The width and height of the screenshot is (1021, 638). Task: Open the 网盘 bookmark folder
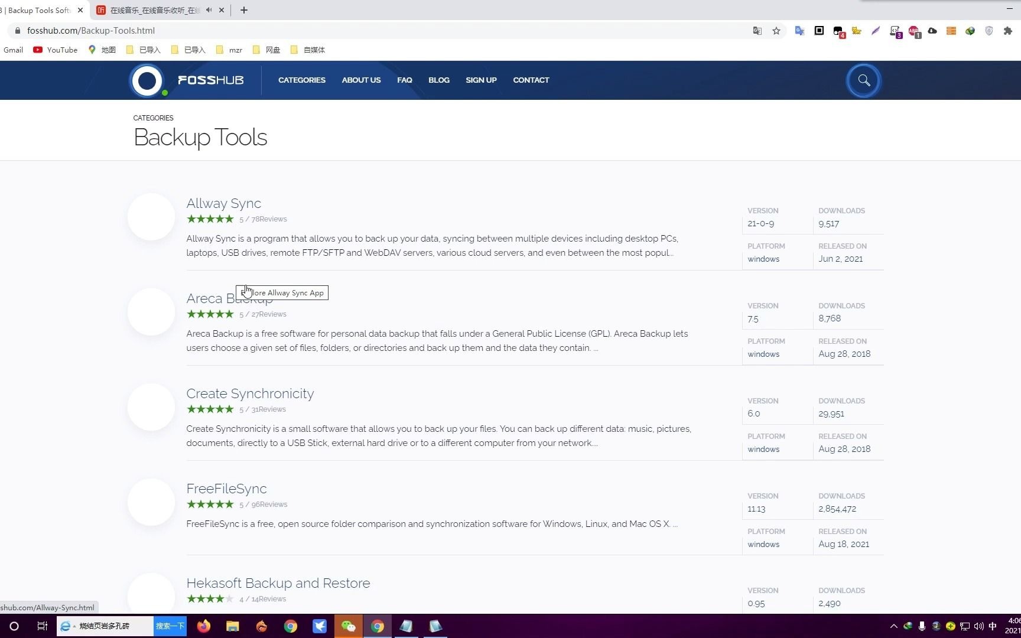click(266, 50)
